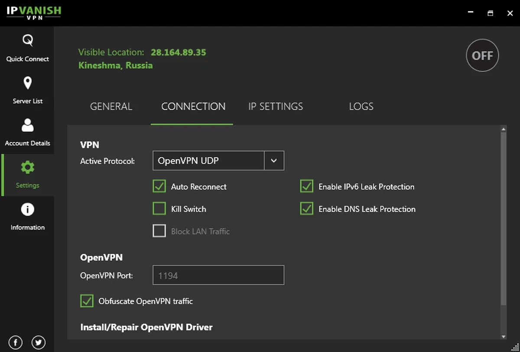Disable the Auto Reconnect checkbox

[159, 187]
